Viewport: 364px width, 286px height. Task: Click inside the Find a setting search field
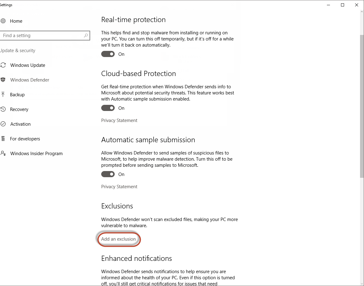click(x=37, y=36)
